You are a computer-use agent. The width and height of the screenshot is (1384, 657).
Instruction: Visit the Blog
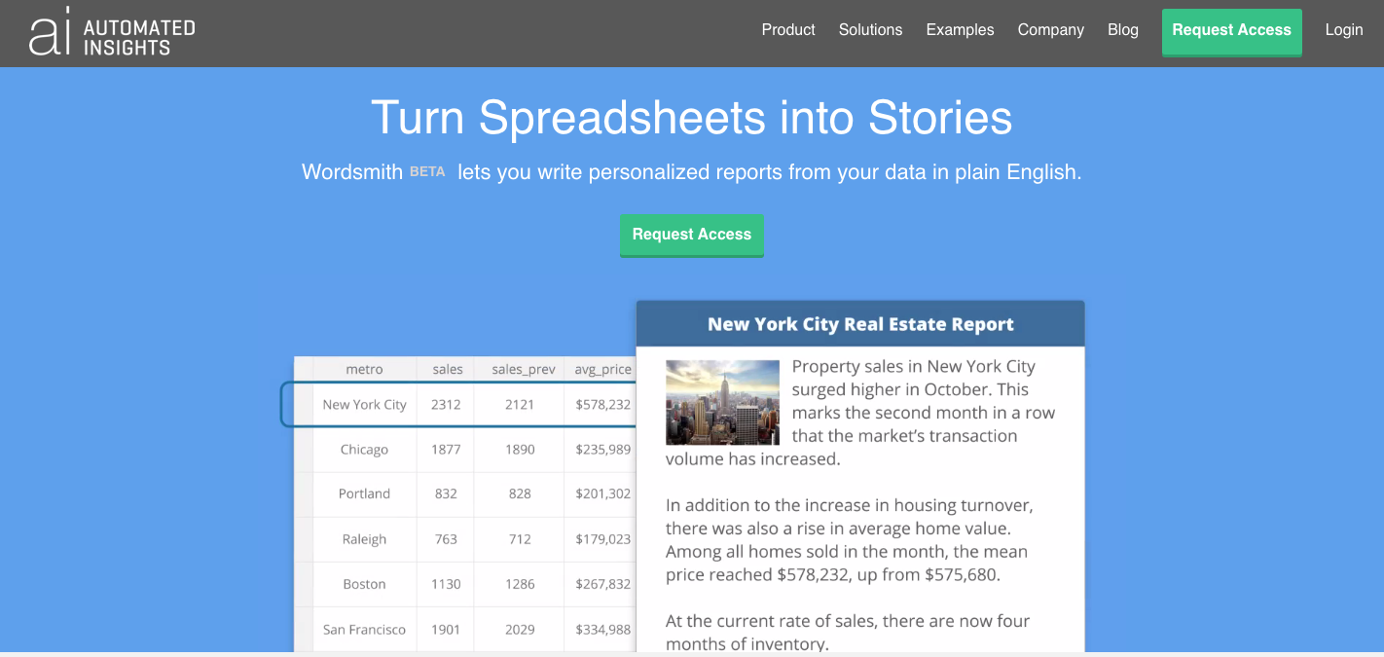coord(1122,29)
